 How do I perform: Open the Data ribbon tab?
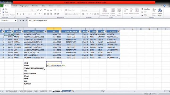(44, 6)
